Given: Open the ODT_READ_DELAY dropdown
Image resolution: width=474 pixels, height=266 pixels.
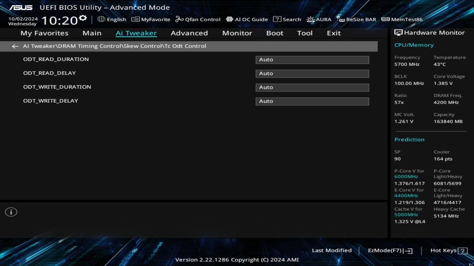Looking at the screenshot, I should (312, 73).
